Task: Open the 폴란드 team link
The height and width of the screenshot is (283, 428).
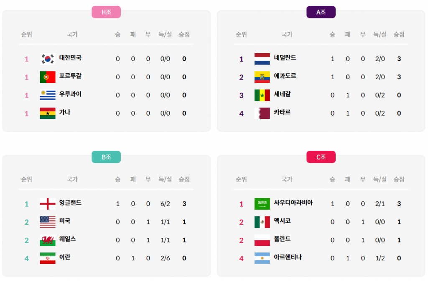Action: pos(282,239)
